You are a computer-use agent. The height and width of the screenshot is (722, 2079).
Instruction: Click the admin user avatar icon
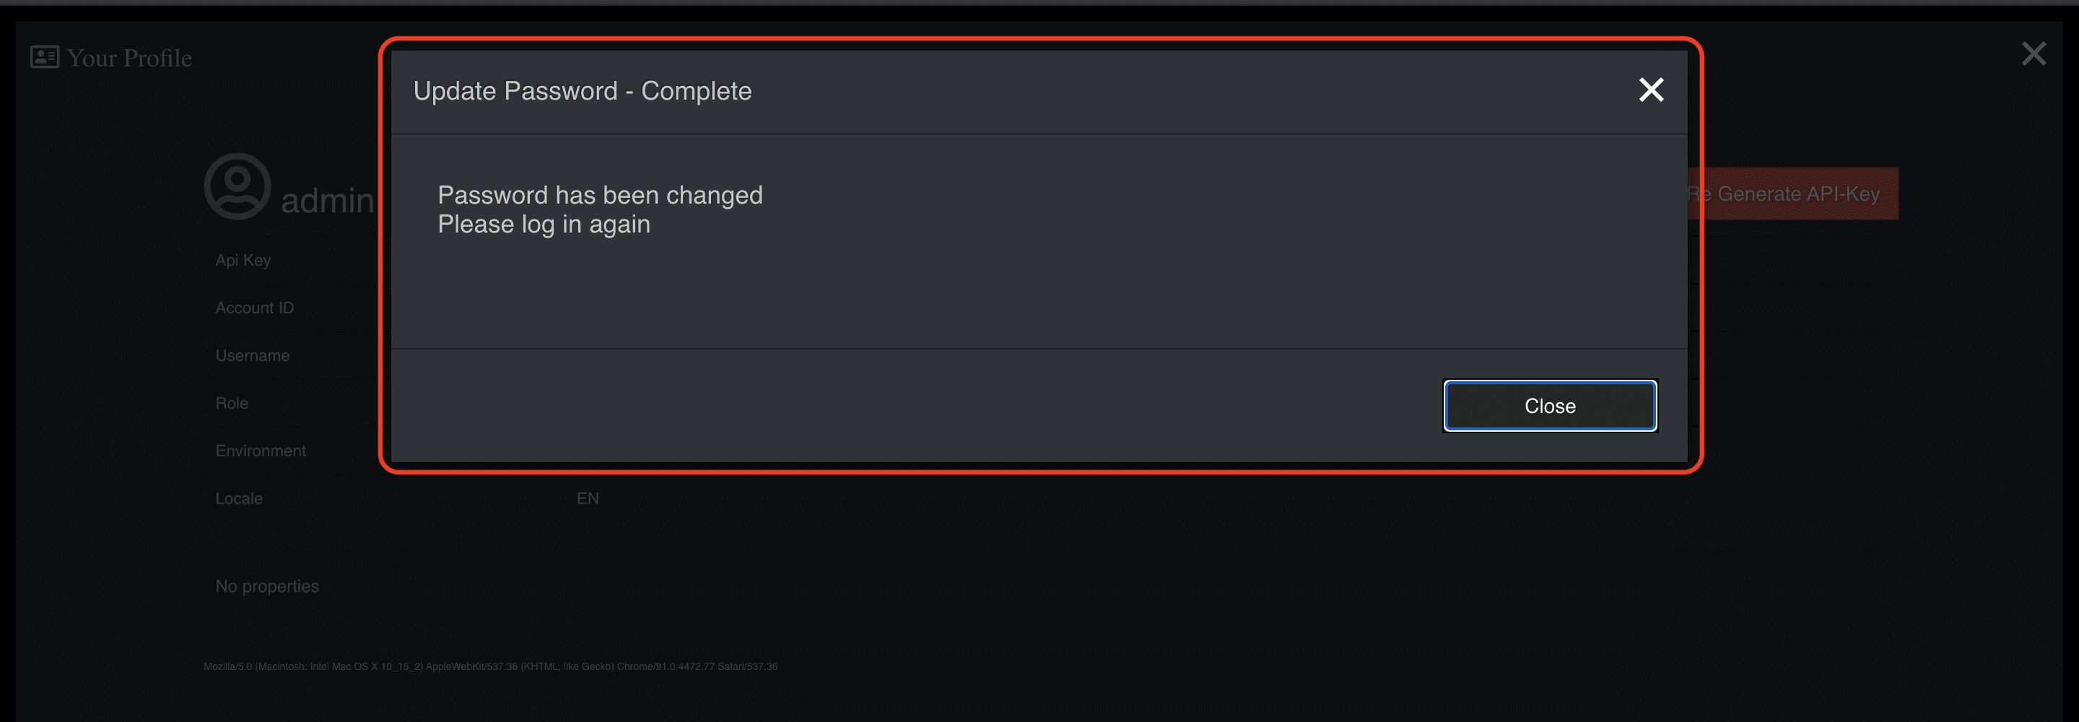click(237, 186)
